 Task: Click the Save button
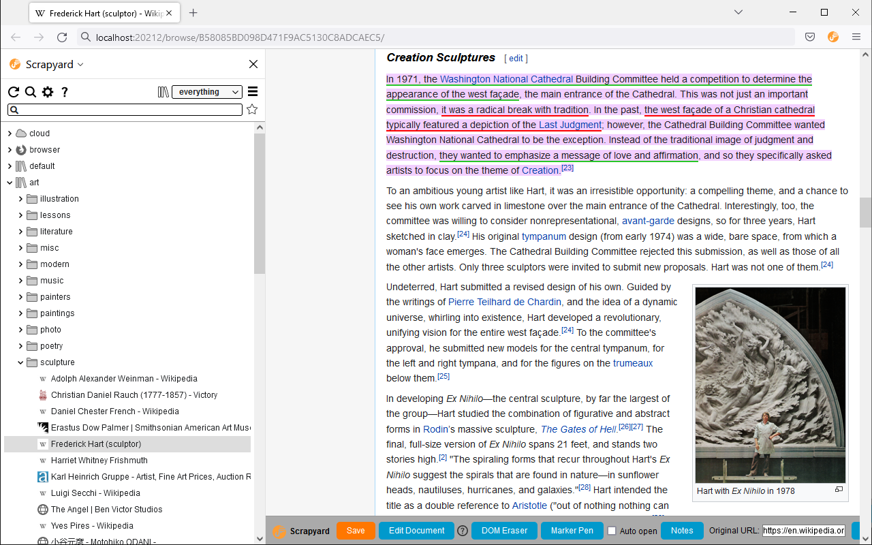356,531
